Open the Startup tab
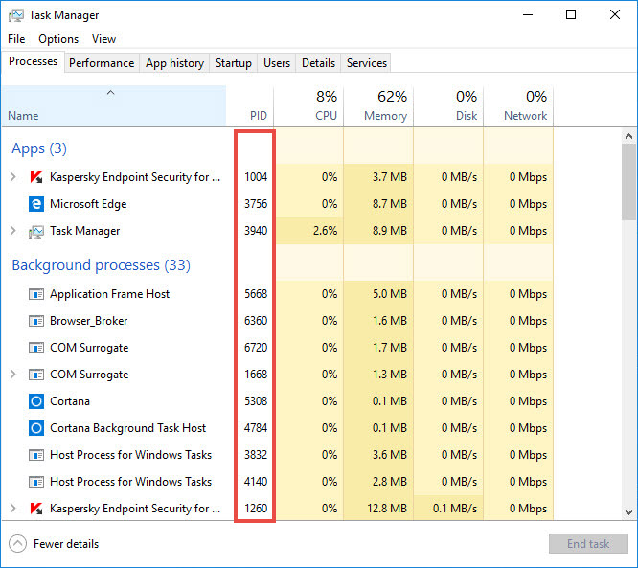 (x=233, y=63)
